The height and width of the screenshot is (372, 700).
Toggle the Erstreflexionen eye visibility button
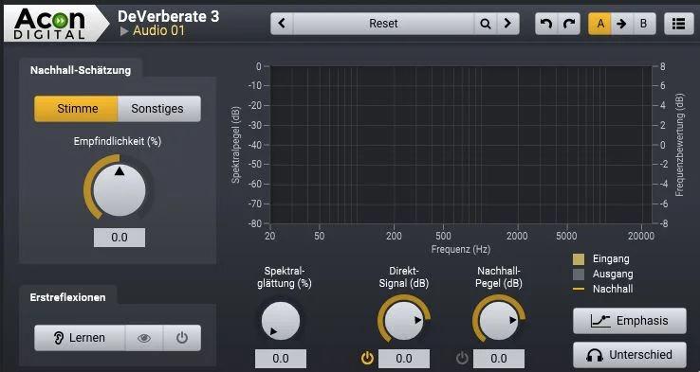[x=144, y=338]
